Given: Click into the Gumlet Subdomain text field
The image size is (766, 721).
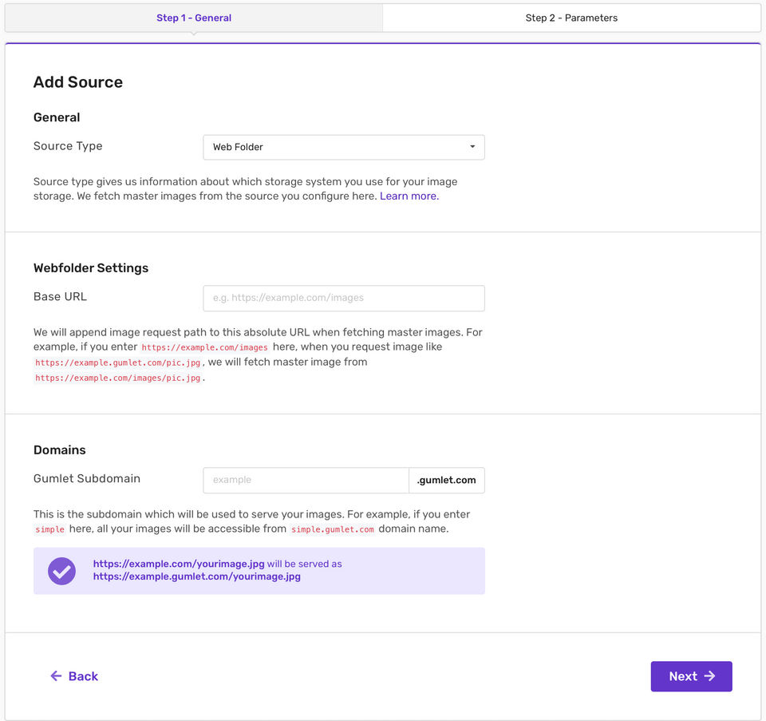Looking at the screenshot, I should [x=306, y=480].
